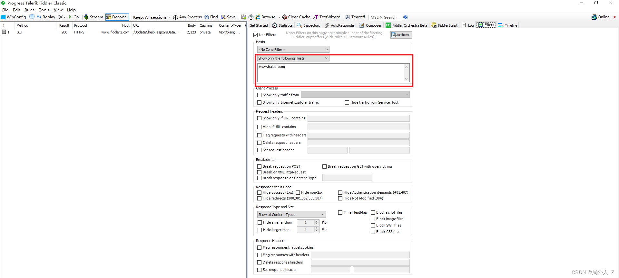
Task: Open the Remove (X) dropdown arrow
Action: (64, 17)
